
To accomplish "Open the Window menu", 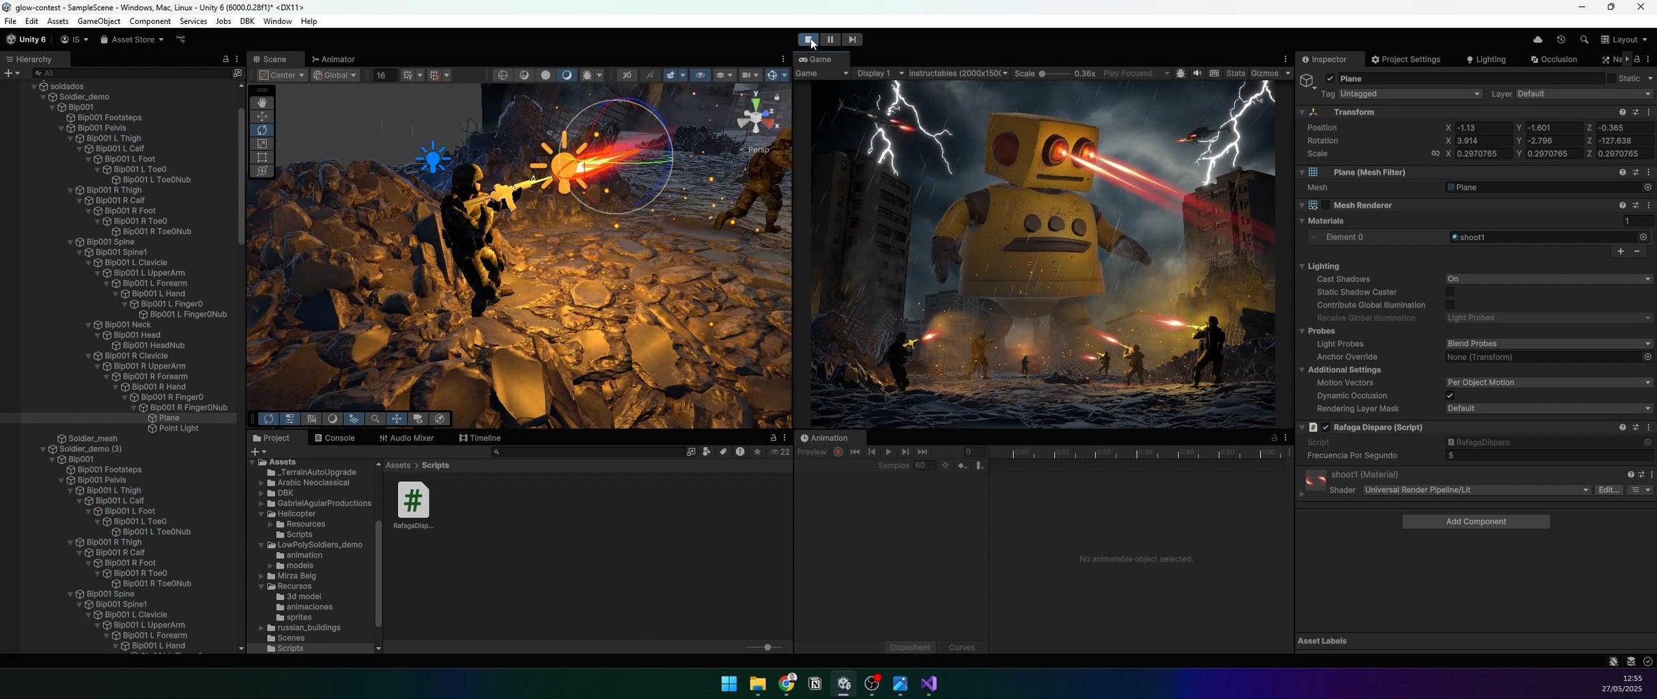I will pyautogui.click(x=277, y=21).
